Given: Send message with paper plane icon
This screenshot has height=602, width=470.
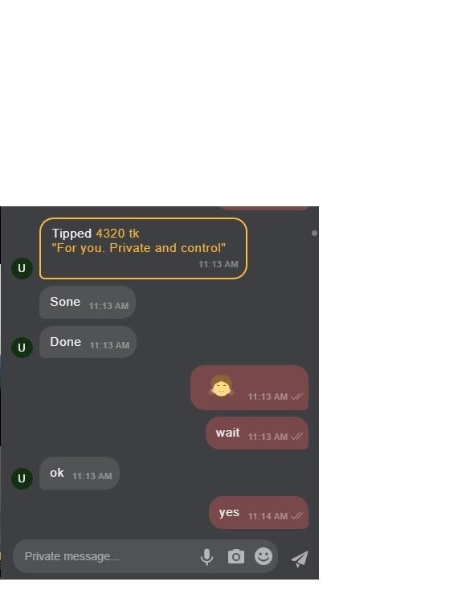Looking at the screenshot, I should [300, 559].
